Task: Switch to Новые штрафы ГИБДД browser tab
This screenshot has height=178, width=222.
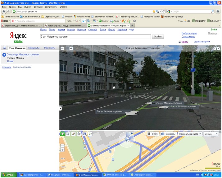Action: pyautogui.click(x=65, y=26)
